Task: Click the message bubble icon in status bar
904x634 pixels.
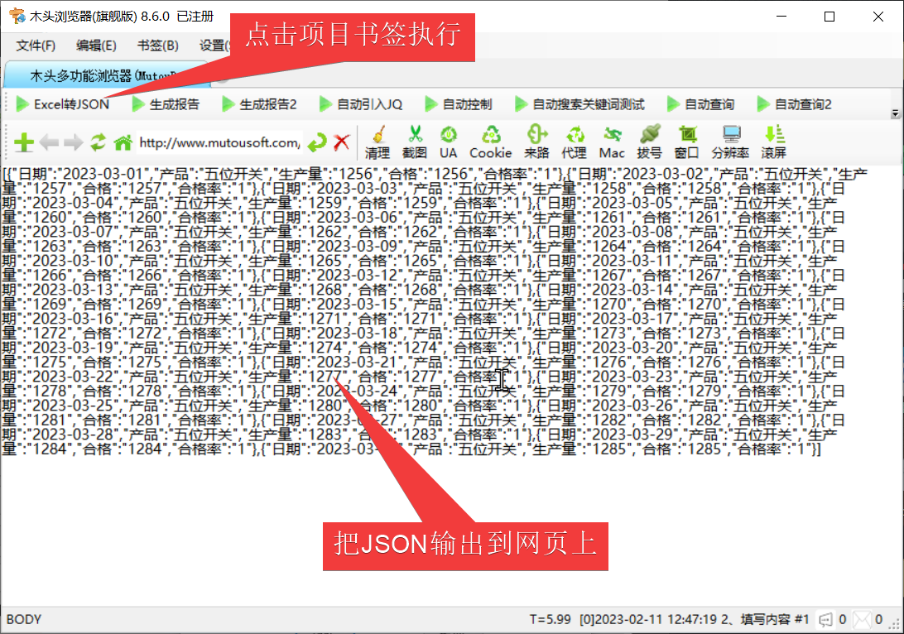Action: (825, 620)
